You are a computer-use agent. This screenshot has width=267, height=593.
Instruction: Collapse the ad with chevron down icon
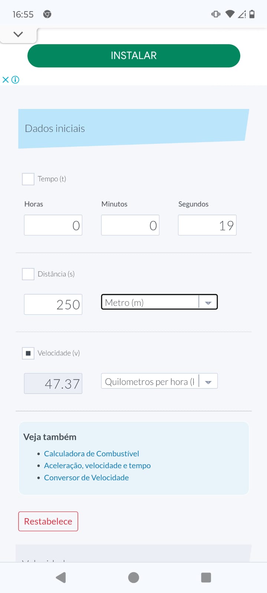18,34
